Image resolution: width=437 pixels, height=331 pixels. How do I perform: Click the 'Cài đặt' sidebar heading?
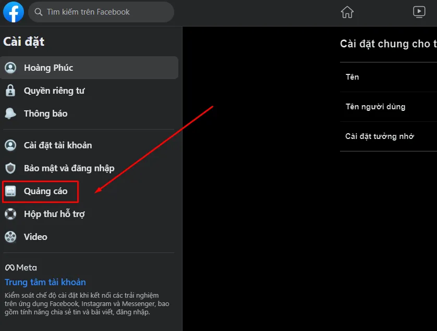point(24,42)
